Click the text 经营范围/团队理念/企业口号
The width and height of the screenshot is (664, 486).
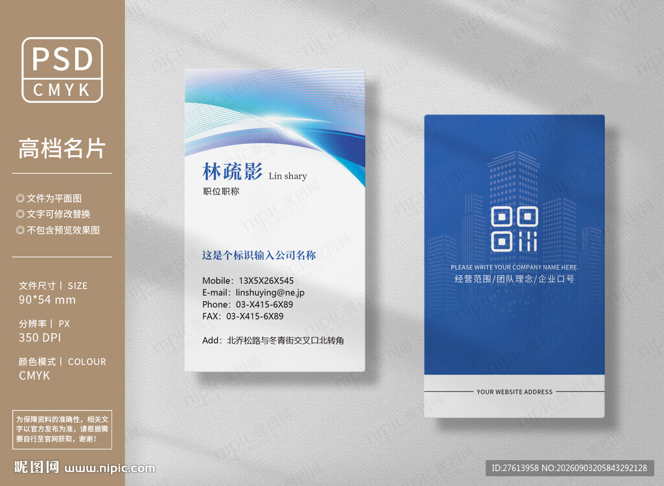pyautogui.click(x=514, y=279)
